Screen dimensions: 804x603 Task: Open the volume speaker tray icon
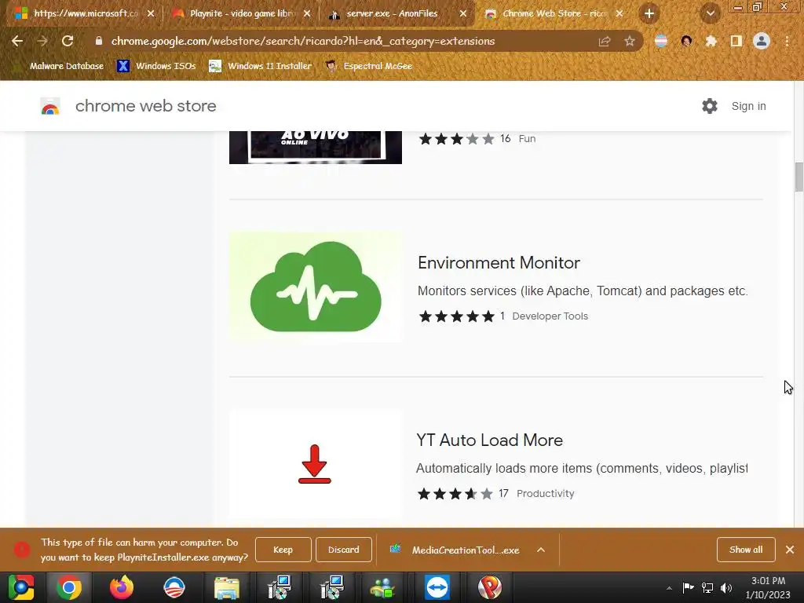(726, 587)
